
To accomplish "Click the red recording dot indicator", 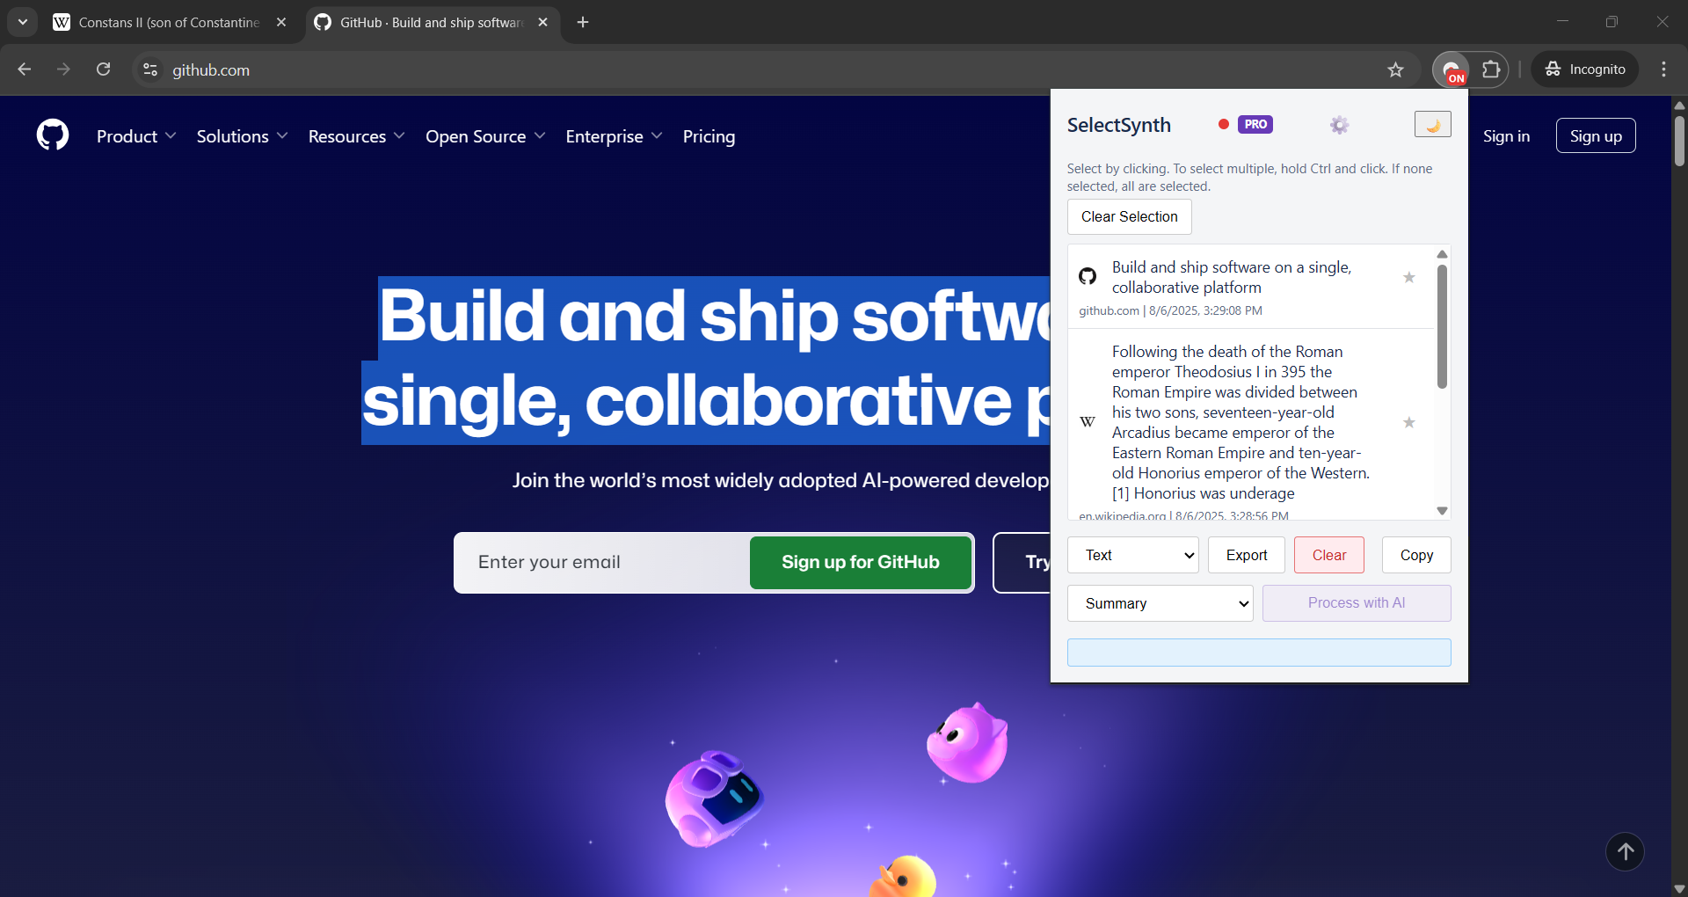I will 1223,124.
